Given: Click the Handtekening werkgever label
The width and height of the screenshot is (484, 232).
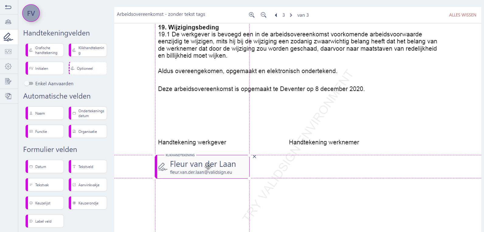Looking at the screenshot, I should click(x=192, y=142).
